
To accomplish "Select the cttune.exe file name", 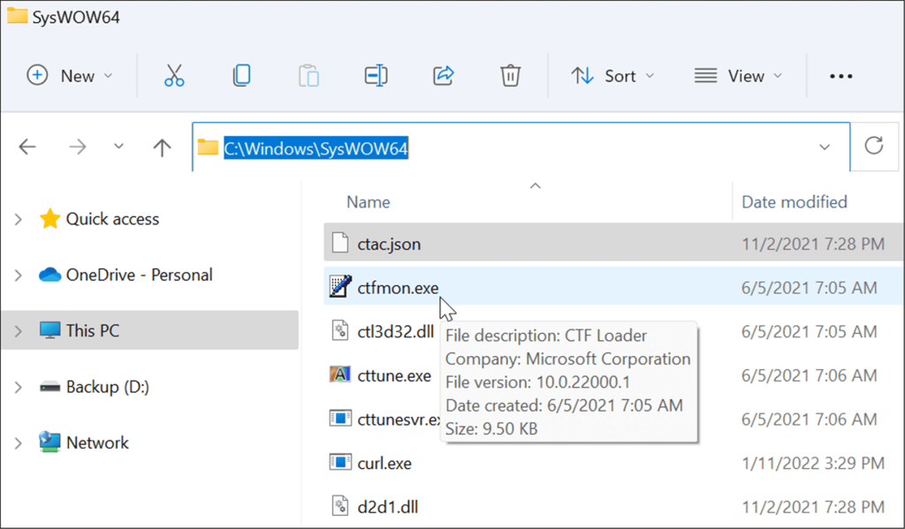I will point(394,375).
